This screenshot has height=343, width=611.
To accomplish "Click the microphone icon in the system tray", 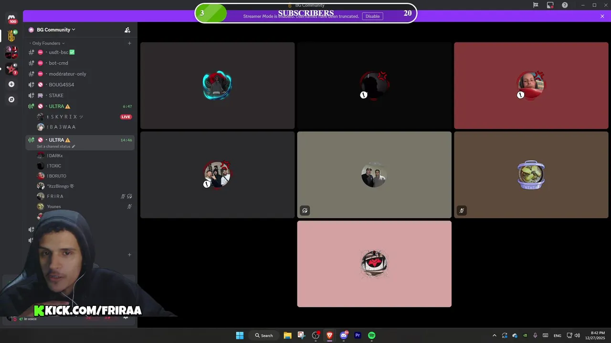I will (x=535, y=335).
